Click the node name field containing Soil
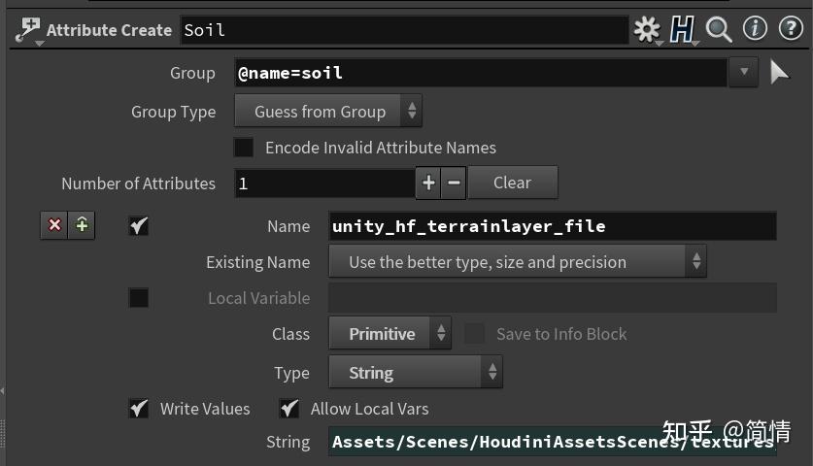 click(x=404, y=30)
